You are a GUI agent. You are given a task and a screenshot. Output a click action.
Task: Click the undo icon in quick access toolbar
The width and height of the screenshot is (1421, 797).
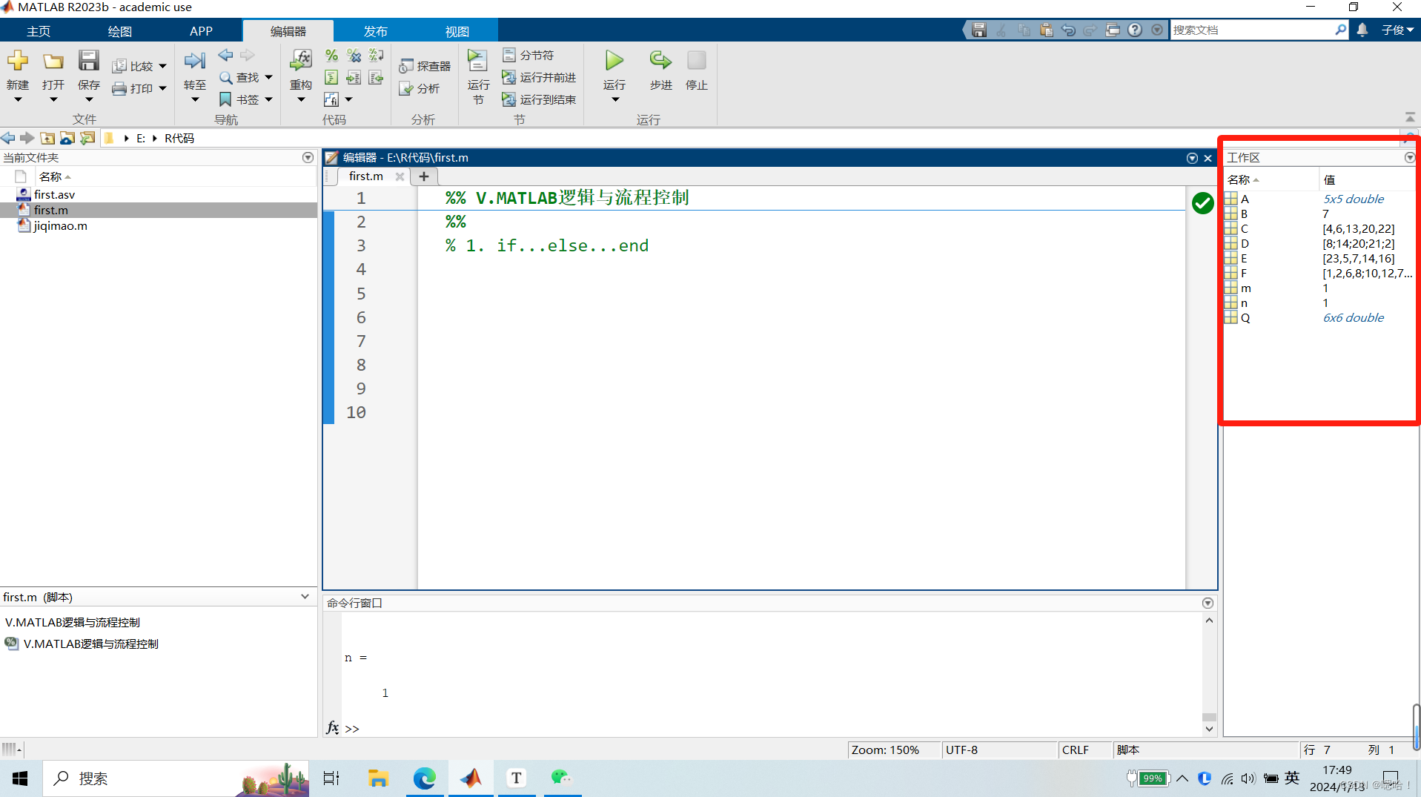point(1068,30)
